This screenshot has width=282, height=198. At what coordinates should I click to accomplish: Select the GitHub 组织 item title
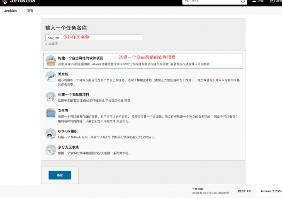point(68,131)
